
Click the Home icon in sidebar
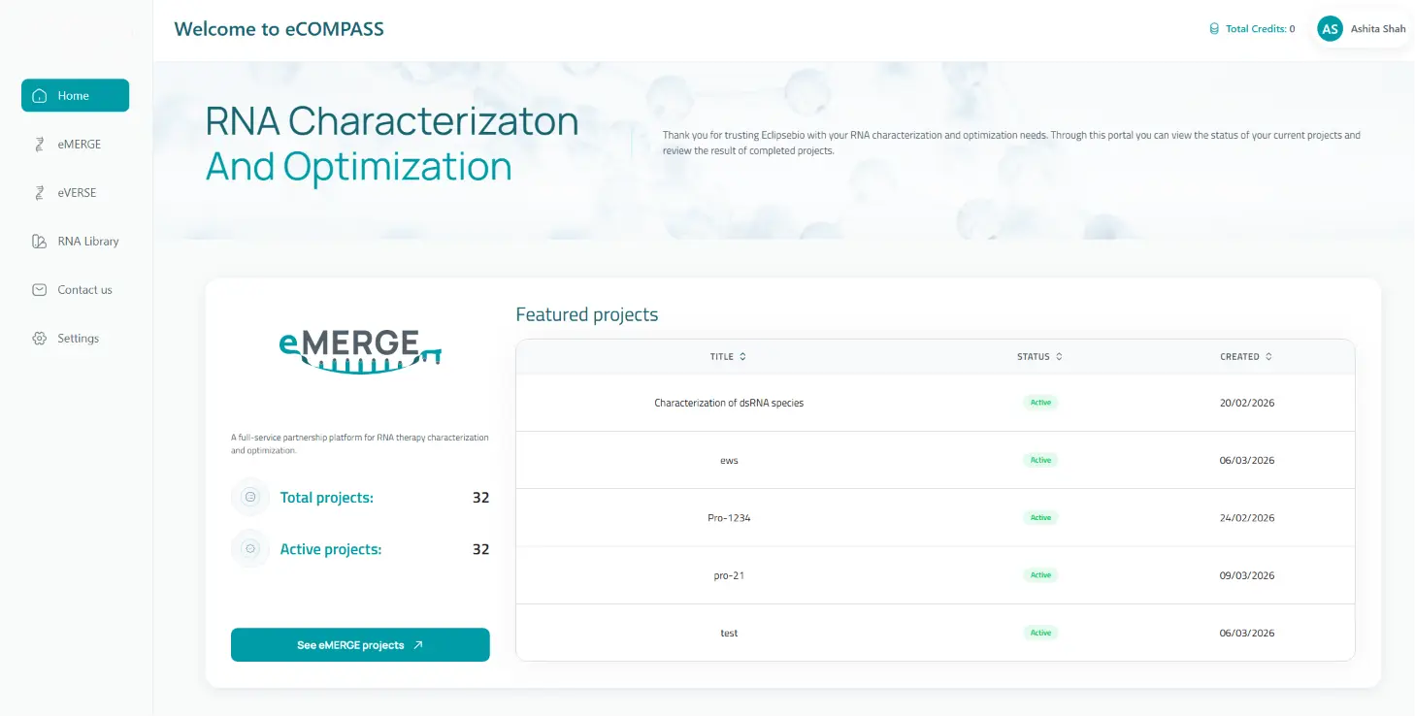(x=40, y=96)
